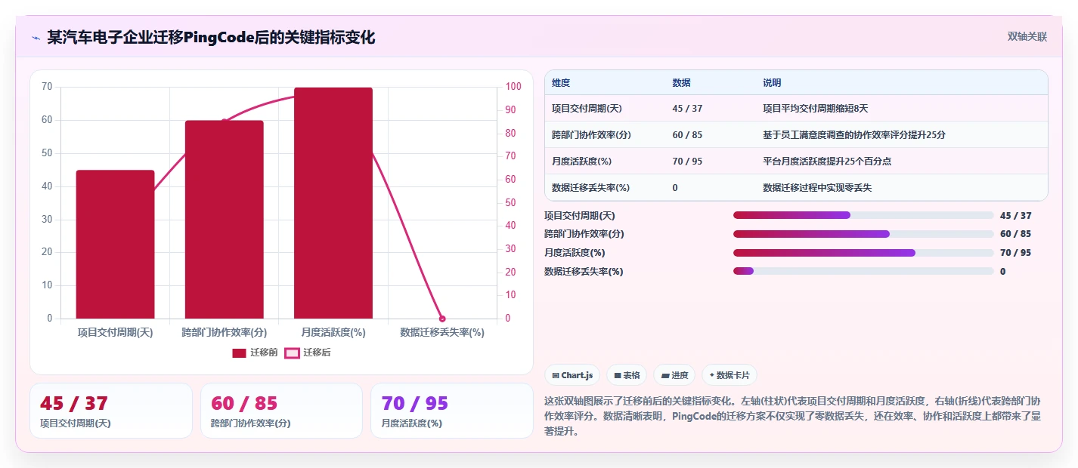Viewport: 1078px width, 468px height.
Task: Select the 数据卡片 tag
Action: 729,375
